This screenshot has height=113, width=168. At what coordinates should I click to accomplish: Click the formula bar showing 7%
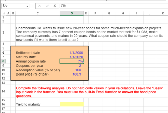114,6
